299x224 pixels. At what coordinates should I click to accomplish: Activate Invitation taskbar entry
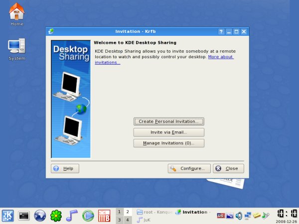(x=193, y=212)
